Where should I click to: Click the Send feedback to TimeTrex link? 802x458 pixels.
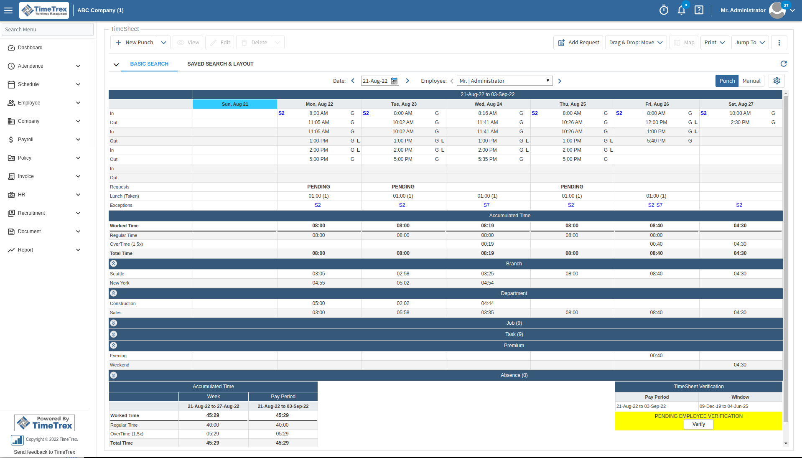(44, 452)
